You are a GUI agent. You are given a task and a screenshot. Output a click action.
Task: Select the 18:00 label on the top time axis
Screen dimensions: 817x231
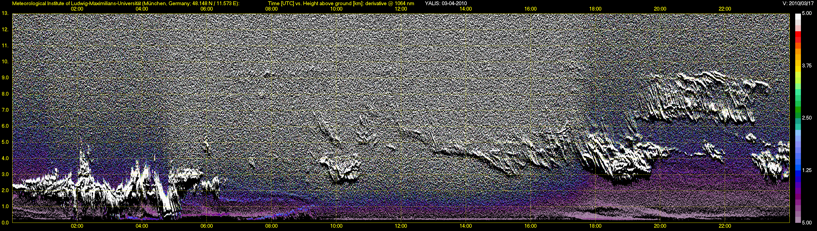[x=595, y=9]
